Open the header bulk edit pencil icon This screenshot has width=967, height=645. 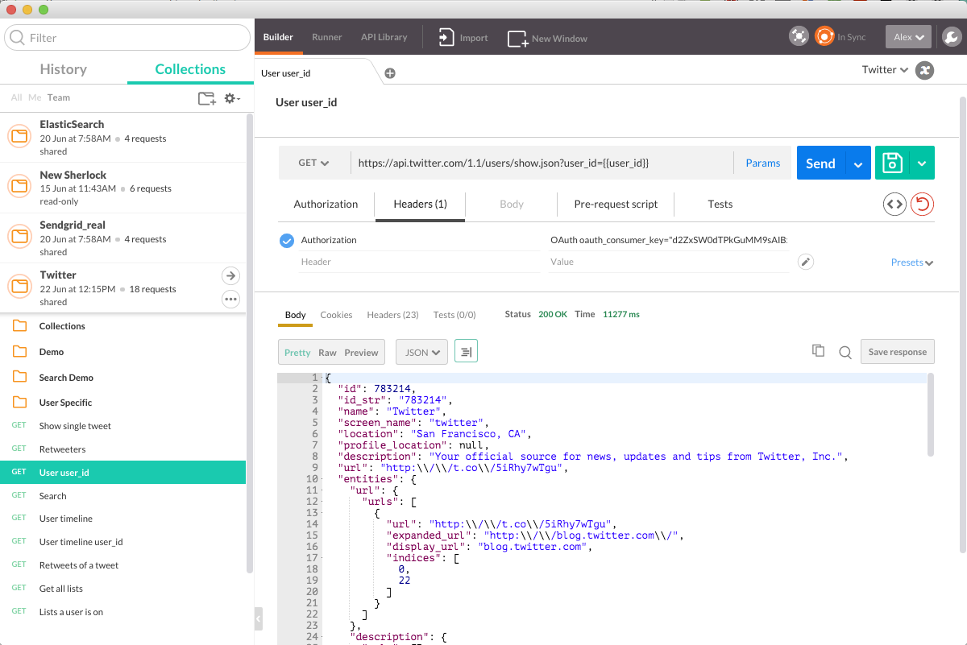click(805, 262)
